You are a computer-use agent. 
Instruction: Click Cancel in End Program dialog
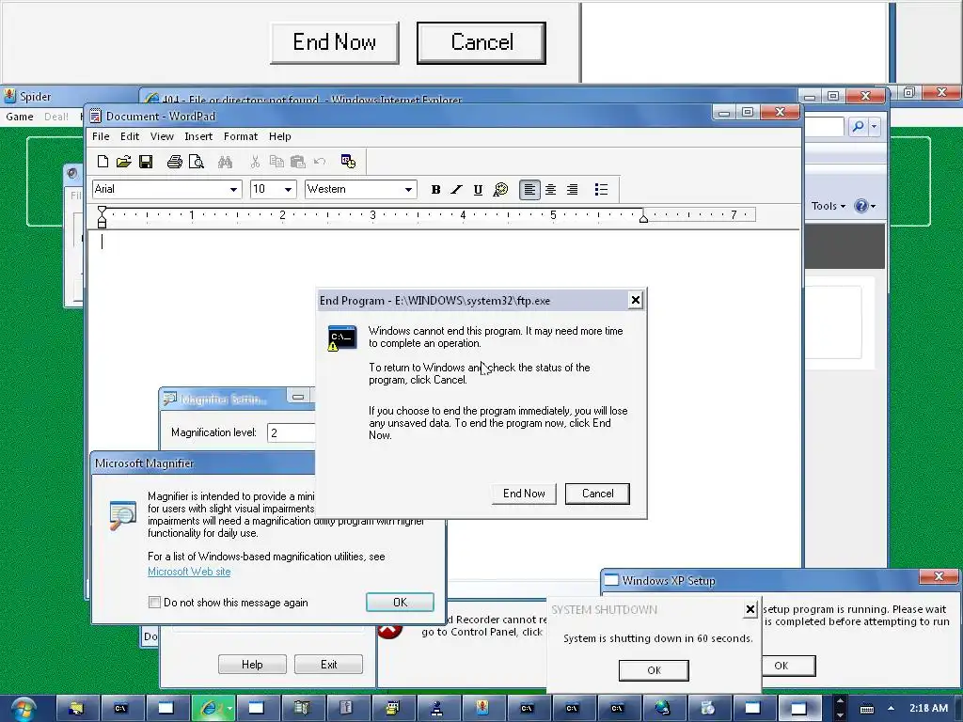tap(597, 494)
